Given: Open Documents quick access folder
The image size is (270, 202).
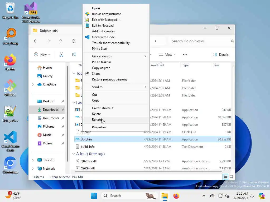Looking at the screenshot, I should click(x=47, y=118).
